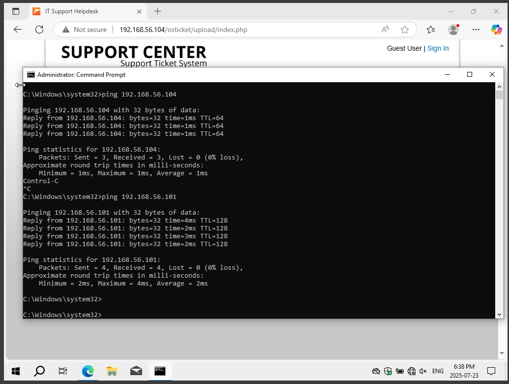Click 'Packets: Sent = 4' statistics line
This screenshot has width=509, height=384.
[x=141, y=268]
